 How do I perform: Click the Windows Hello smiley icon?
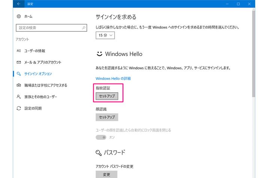99,54
